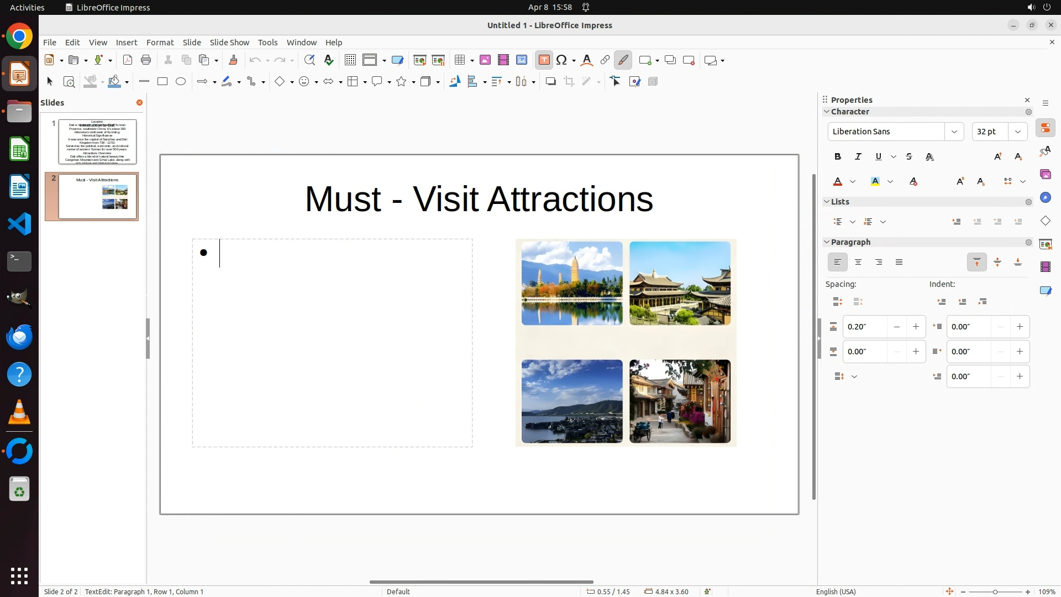Click the Insert Special Character icon

click(x=562, y=60)
